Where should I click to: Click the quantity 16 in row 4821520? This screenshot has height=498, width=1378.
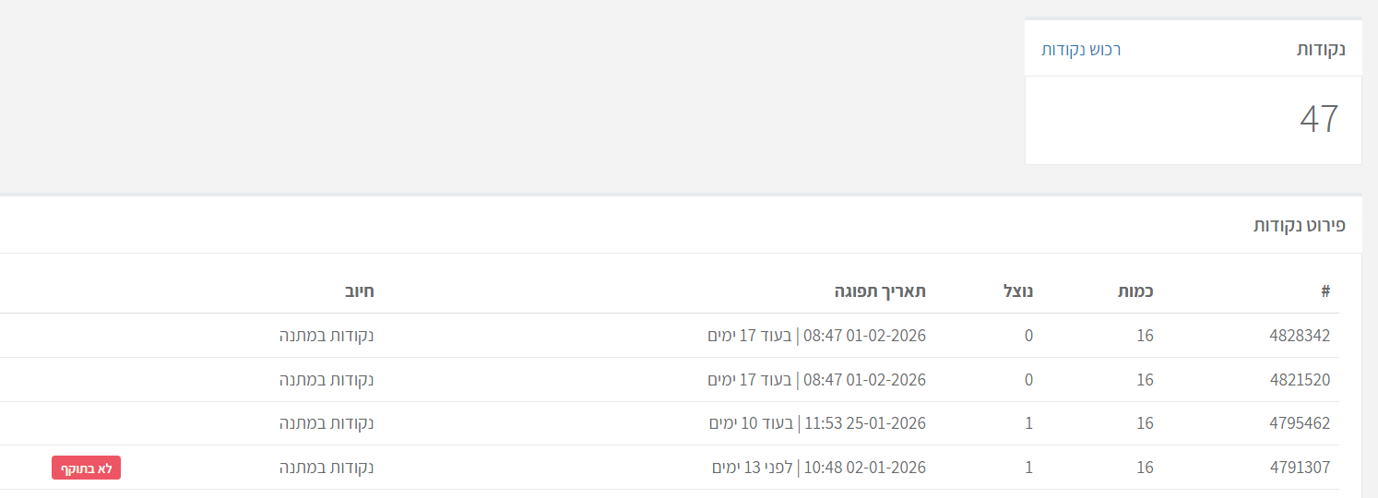(1145, 380)
